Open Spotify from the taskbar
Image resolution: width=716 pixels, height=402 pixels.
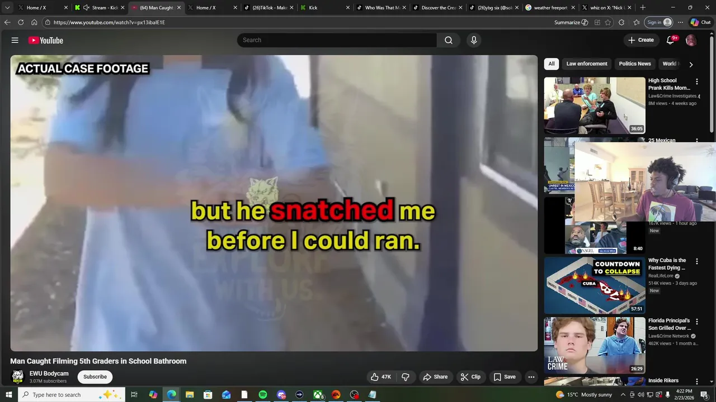tap(263, 395)
